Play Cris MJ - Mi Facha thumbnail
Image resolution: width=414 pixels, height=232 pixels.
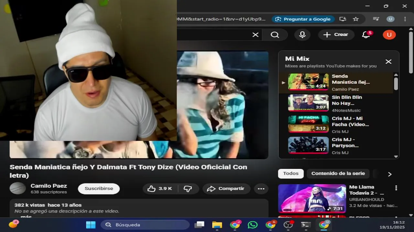click(308, 124)
